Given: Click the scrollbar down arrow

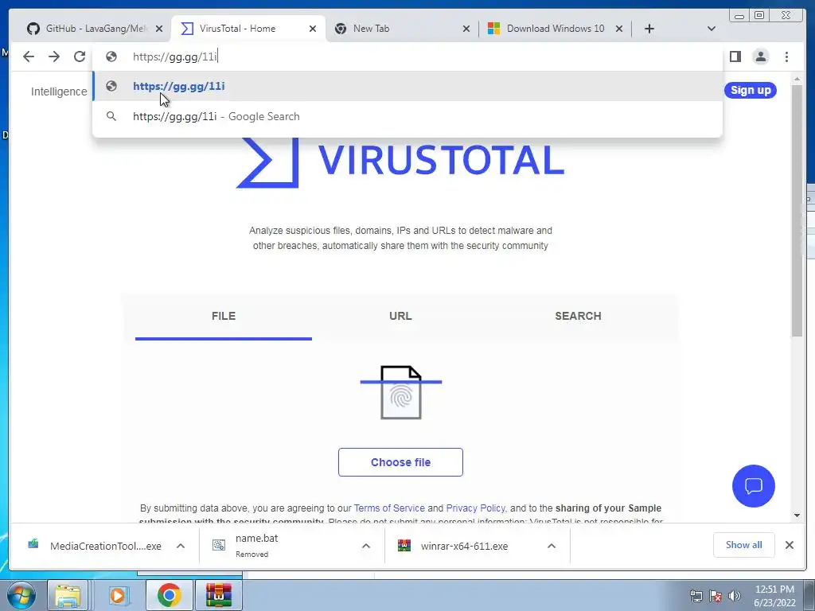Looking at the screenshot, I should pyautogui.click(x=797, y=516).
